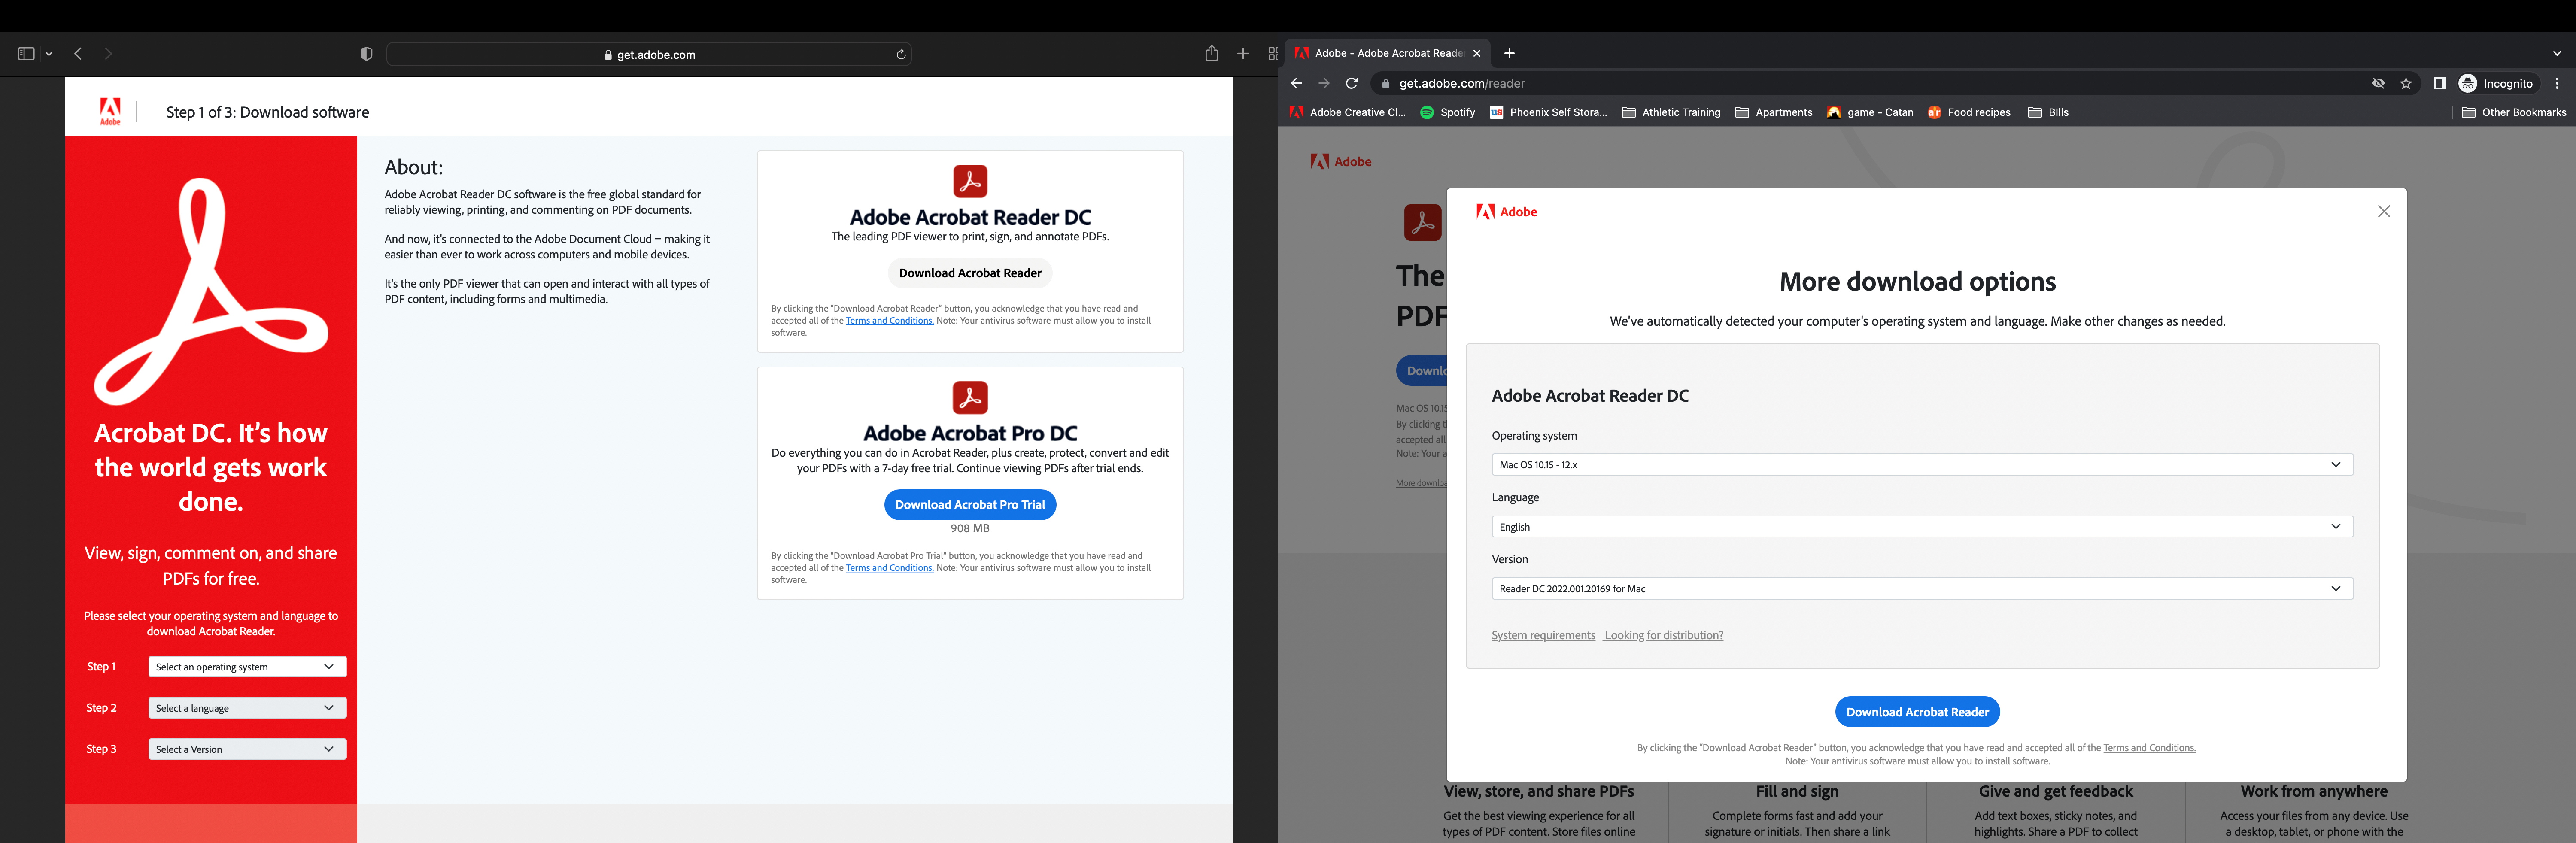Click Adobe logo on Chrome page background
This screenshot has height=843, width=2576.
pyautogui.click(x=1341, y=162)
